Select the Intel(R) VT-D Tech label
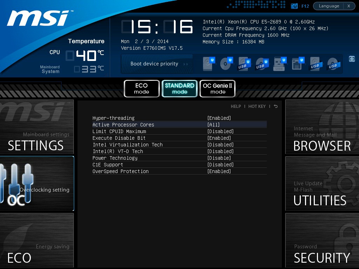359x269 pixels. pos(118,151)
